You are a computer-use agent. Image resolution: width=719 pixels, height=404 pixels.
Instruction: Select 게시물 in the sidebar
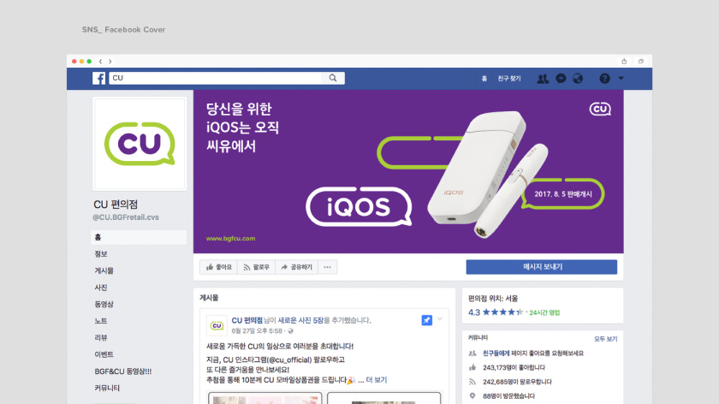coord(104,270)
